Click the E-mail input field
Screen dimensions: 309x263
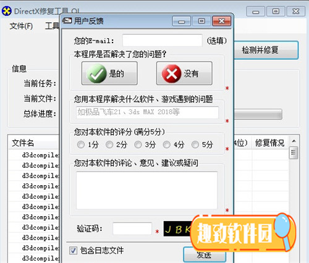coord(163,40)
